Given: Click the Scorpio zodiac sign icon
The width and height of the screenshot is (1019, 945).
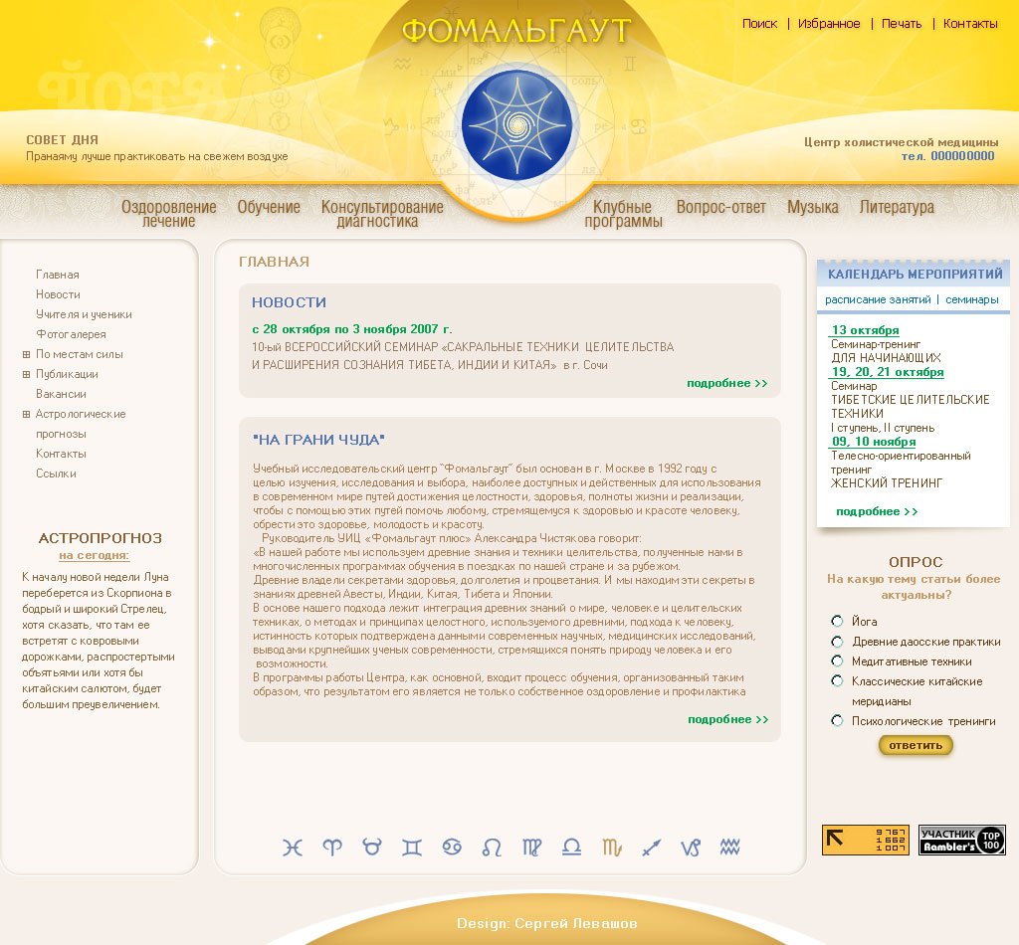Looking at the screenshot, I should [612, 848].
